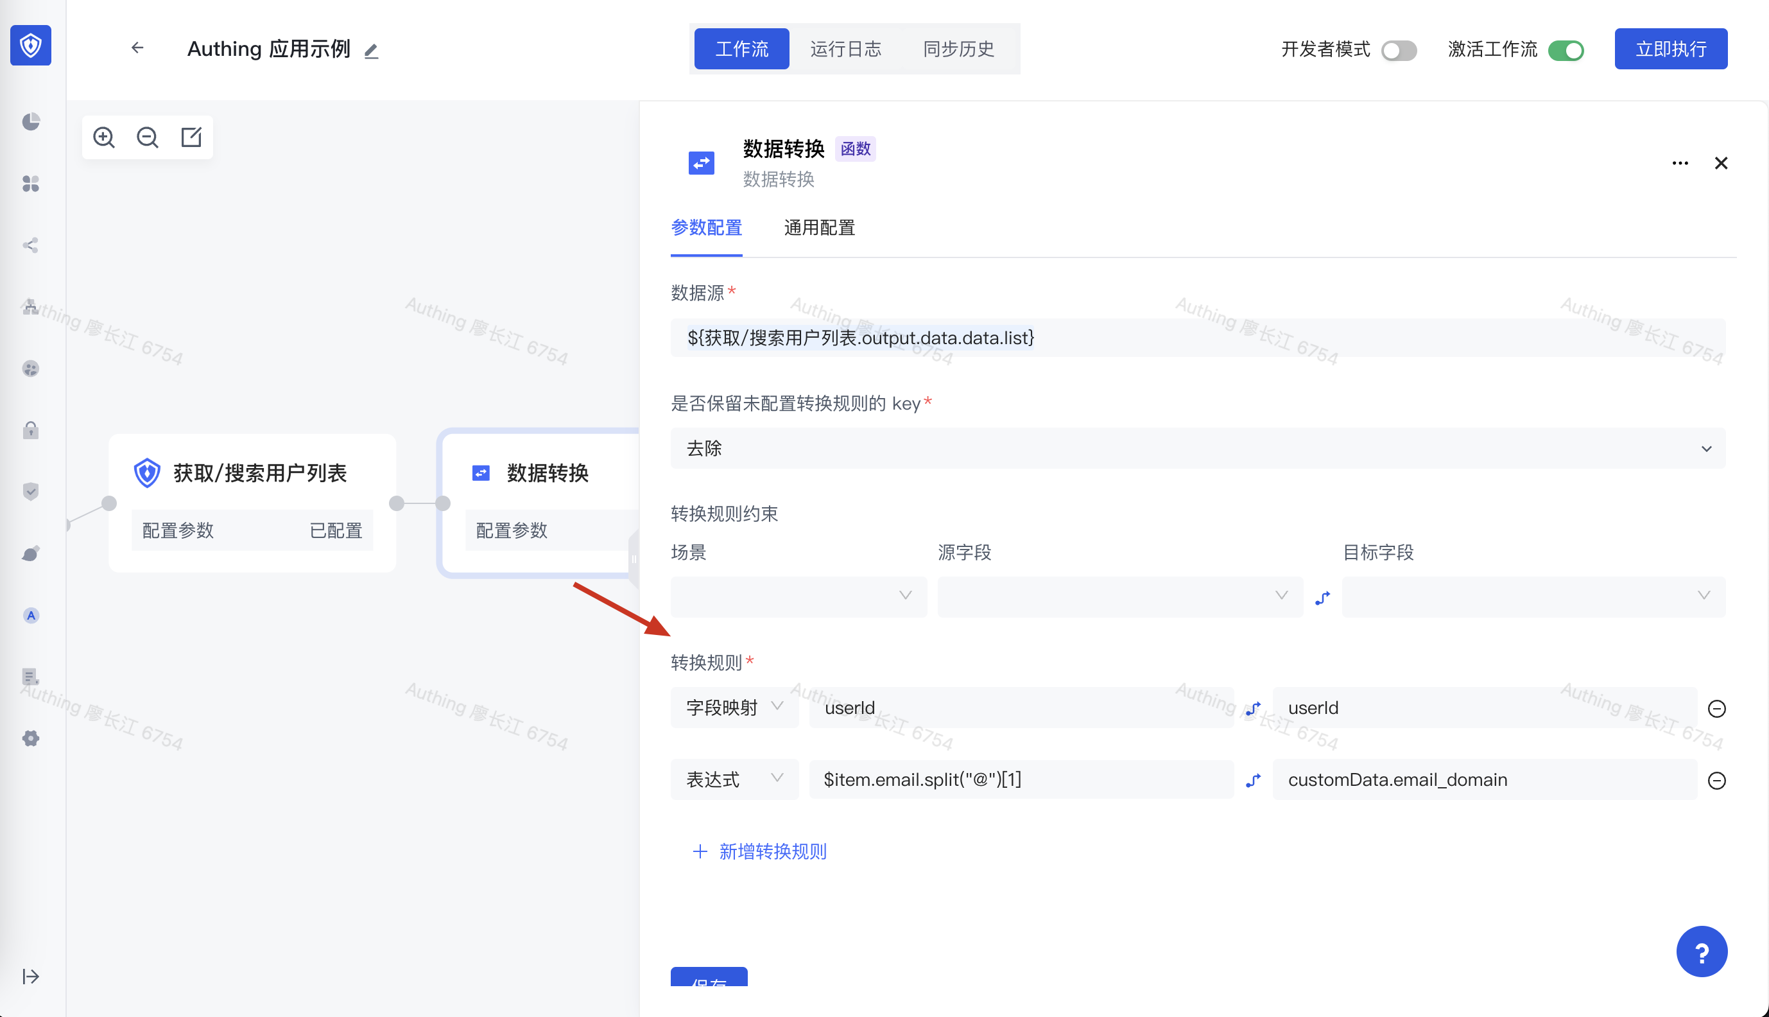Image resolution: width=1769 pixels, height=1017 pixels.
Task: Open the 字段映射 rule type dropdown
Action: pyautogui.click(x=734, y=708)
